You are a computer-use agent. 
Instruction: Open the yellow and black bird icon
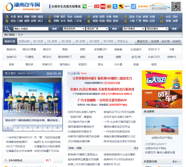121,6
